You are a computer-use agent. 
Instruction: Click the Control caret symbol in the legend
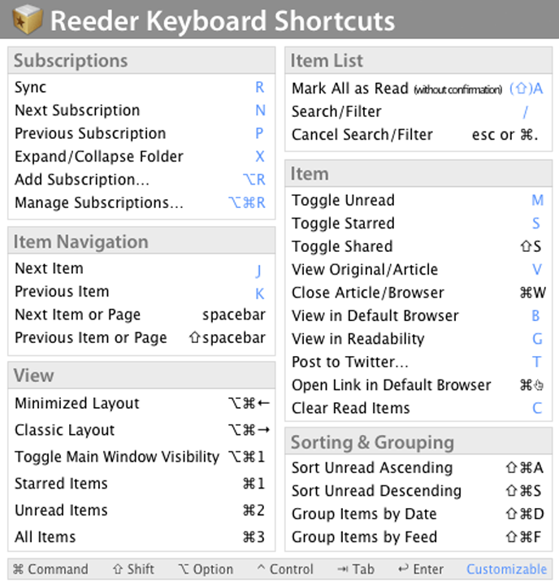261,570
